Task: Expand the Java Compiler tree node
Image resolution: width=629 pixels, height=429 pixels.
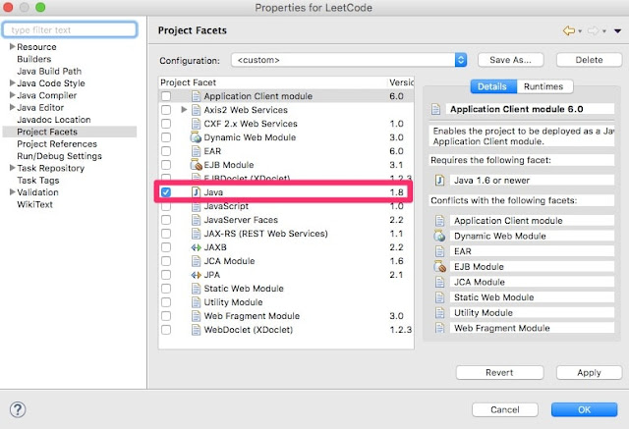Action: click(11, 95)
